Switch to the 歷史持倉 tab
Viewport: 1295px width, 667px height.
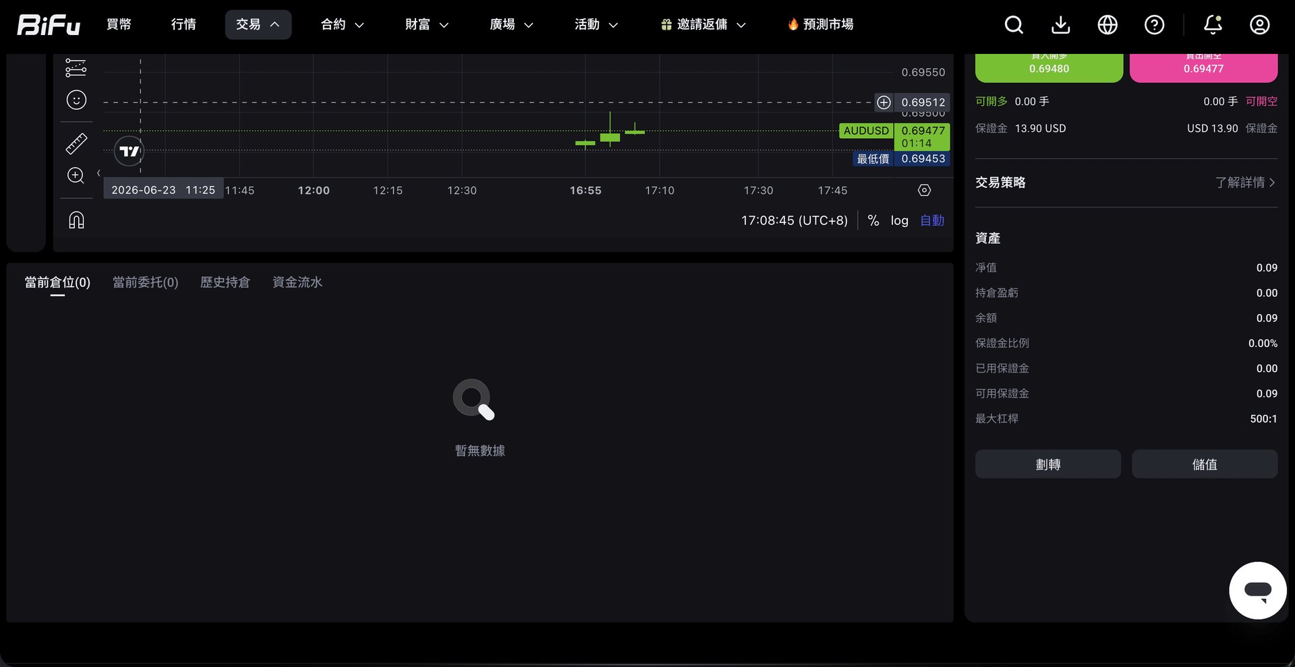pyautogui.click(x=225, y=282)
